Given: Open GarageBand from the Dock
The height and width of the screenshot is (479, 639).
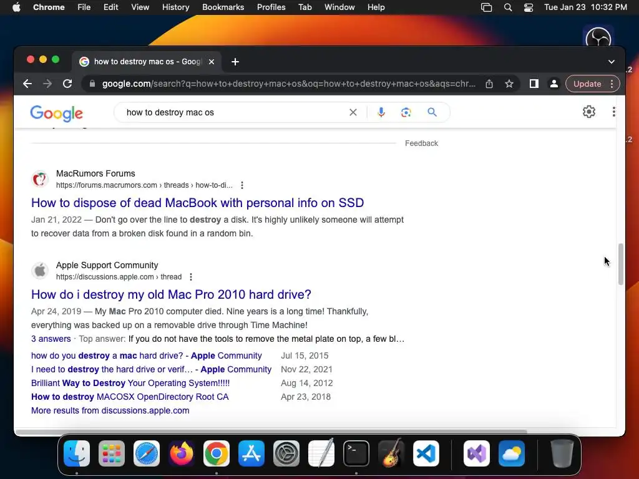Looking at the screenshot, I should pos(391,453).
